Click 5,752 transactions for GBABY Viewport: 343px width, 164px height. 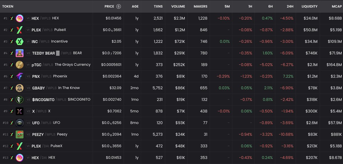158,88
